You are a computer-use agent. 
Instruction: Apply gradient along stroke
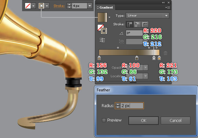click(x=137, y=24)
